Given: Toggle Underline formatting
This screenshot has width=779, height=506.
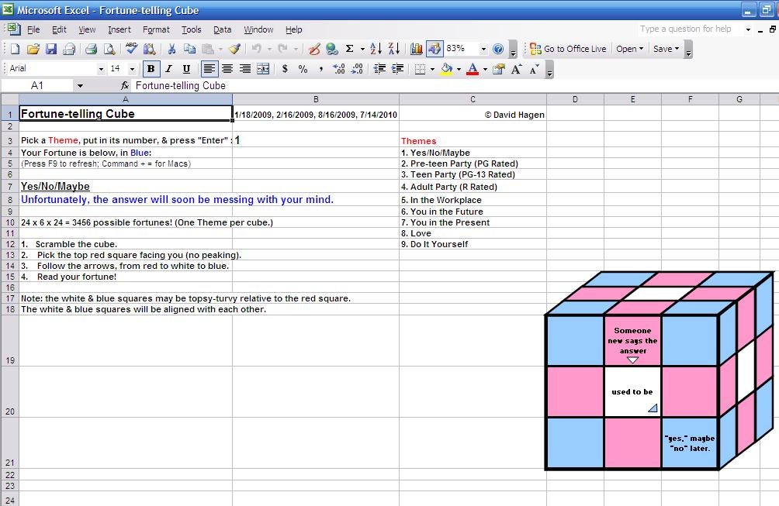Looking at the screenshot, I should (x=186, y=69).
